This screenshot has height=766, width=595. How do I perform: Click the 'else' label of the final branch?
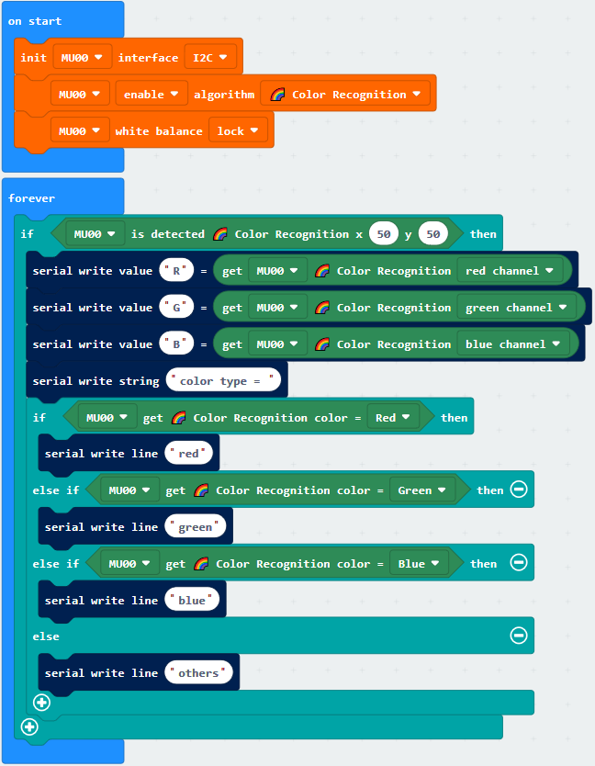(x=46, y=636)
